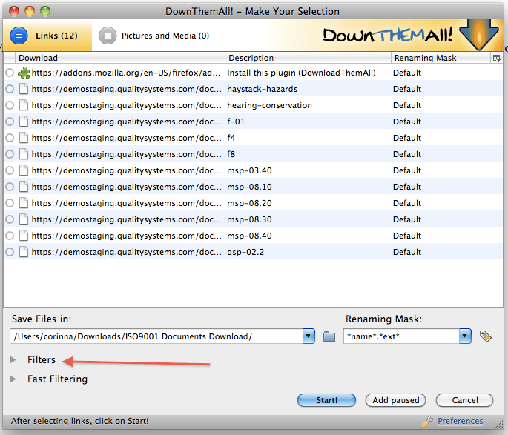This screenshot has width=508, height=435.
Task: Select the hearing-conservation description text
Action: coord(269,105)
